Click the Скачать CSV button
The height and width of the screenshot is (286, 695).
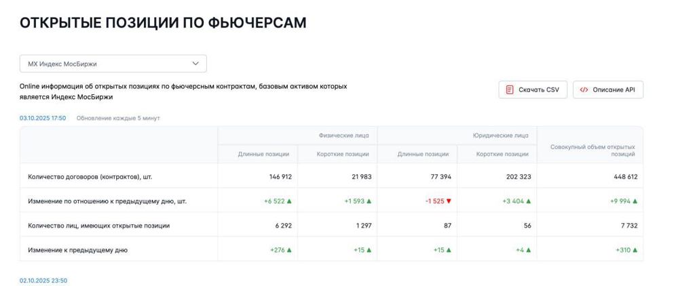[x=533, y=90]
